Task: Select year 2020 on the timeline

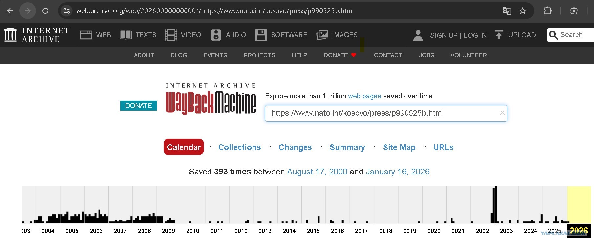Action: pyautogui.click(x=434, y=231)
